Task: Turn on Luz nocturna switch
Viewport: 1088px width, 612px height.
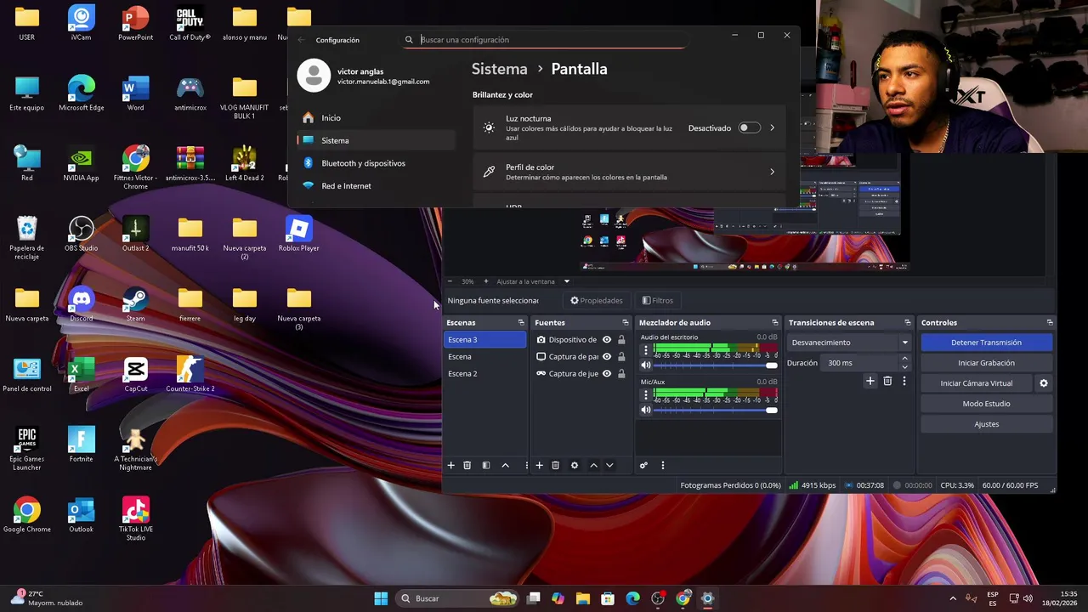Action: pos(749,128)
